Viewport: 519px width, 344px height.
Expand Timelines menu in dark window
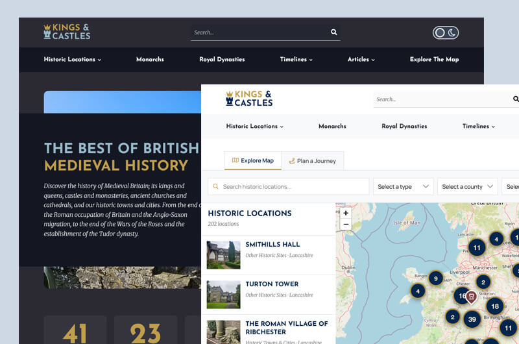tap(296, 59)
